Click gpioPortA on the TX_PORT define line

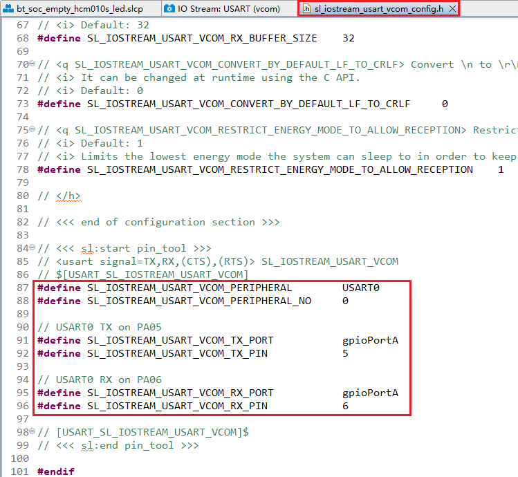(x=370, y=340)
